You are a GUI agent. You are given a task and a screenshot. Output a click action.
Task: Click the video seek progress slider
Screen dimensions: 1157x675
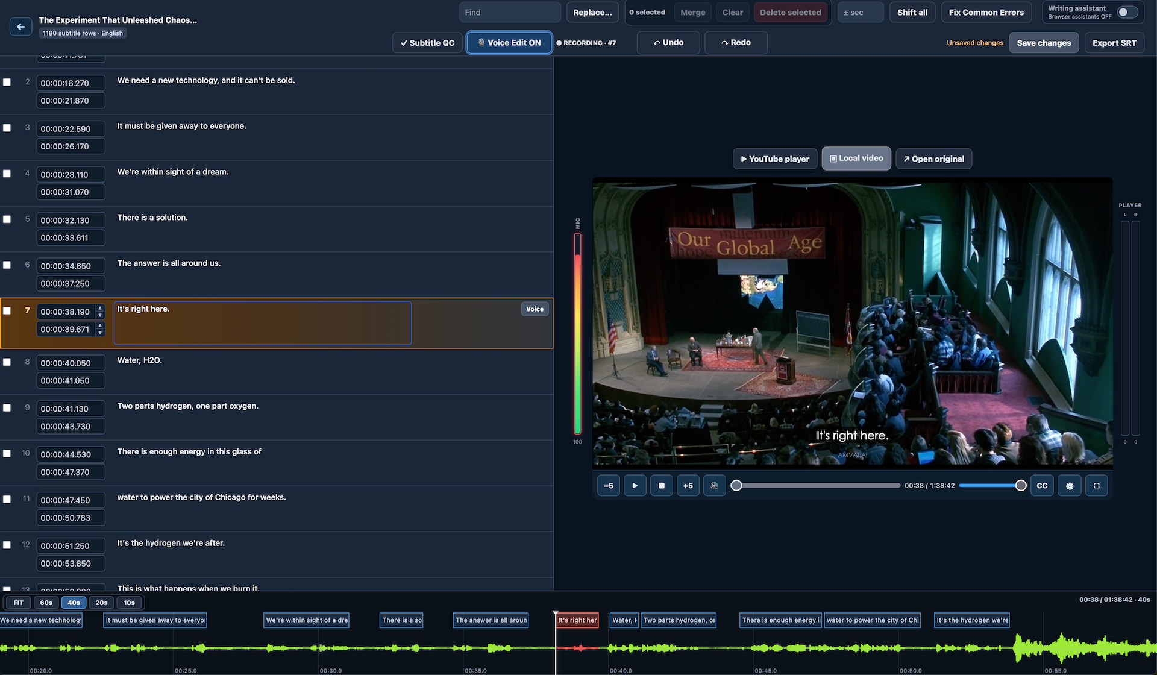point(817,486)
